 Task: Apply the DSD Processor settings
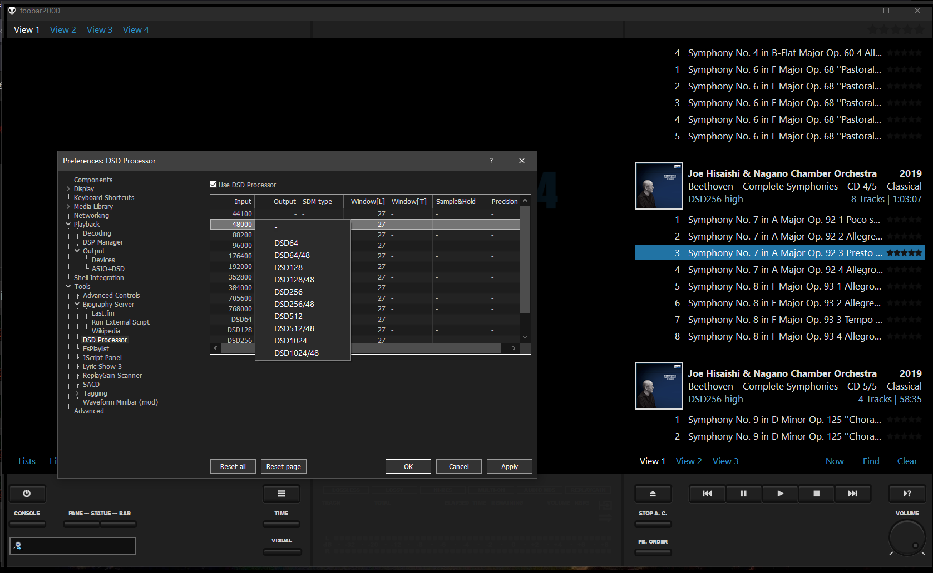pyautogui.click(x=510, y=466)
